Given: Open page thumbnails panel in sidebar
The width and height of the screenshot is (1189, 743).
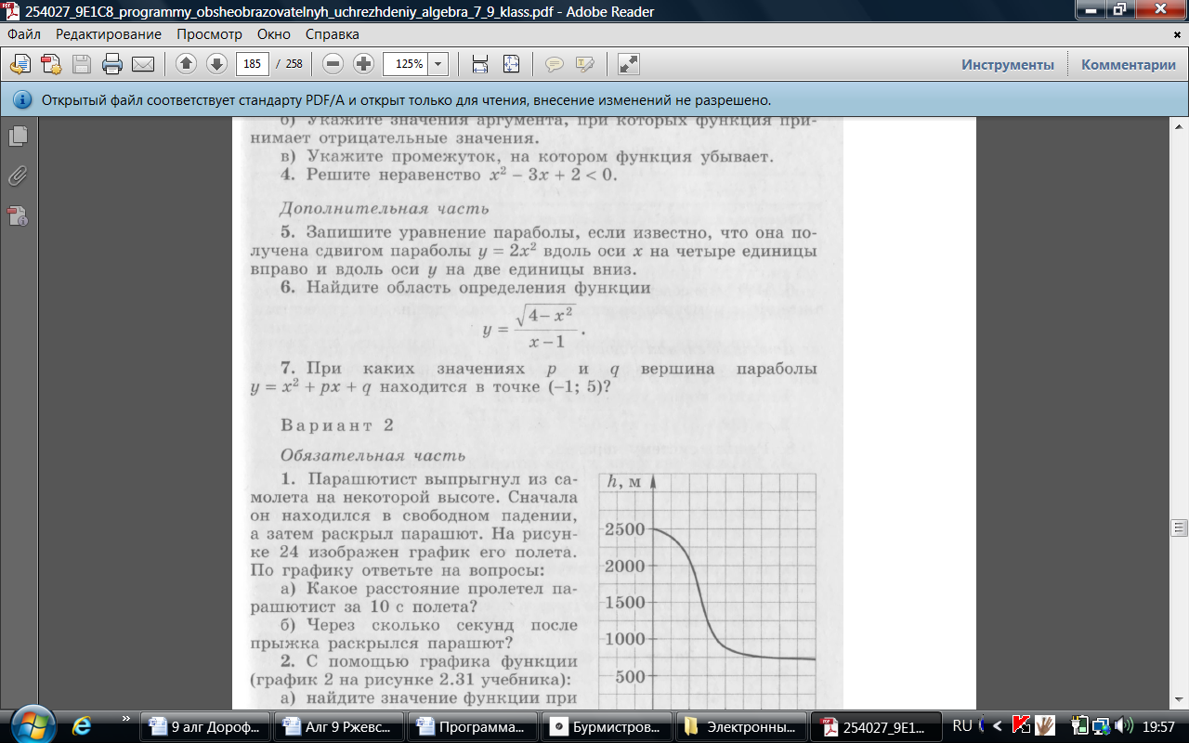Looking at the screenshot, I should click(18, 137).
